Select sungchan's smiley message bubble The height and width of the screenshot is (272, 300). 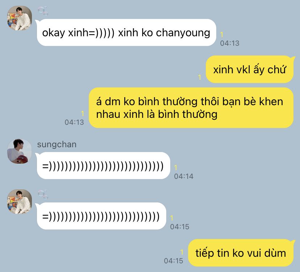103,166
